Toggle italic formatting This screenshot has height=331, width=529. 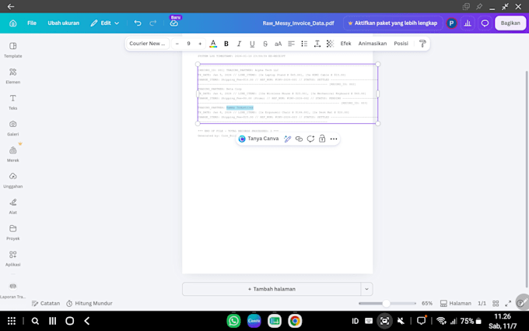(239, 44)
